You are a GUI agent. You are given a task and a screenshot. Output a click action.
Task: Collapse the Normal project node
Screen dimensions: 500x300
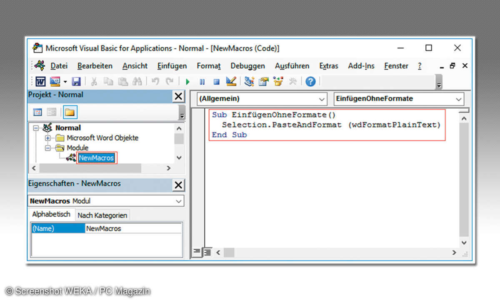click(35, 128)
